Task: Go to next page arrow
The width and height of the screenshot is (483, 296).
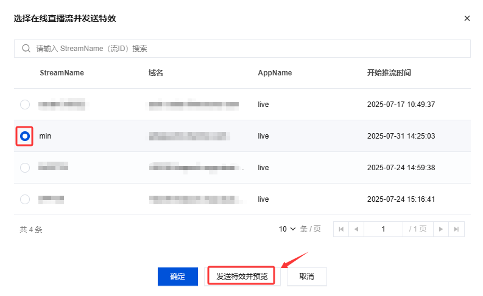Action: coord(441,229)
